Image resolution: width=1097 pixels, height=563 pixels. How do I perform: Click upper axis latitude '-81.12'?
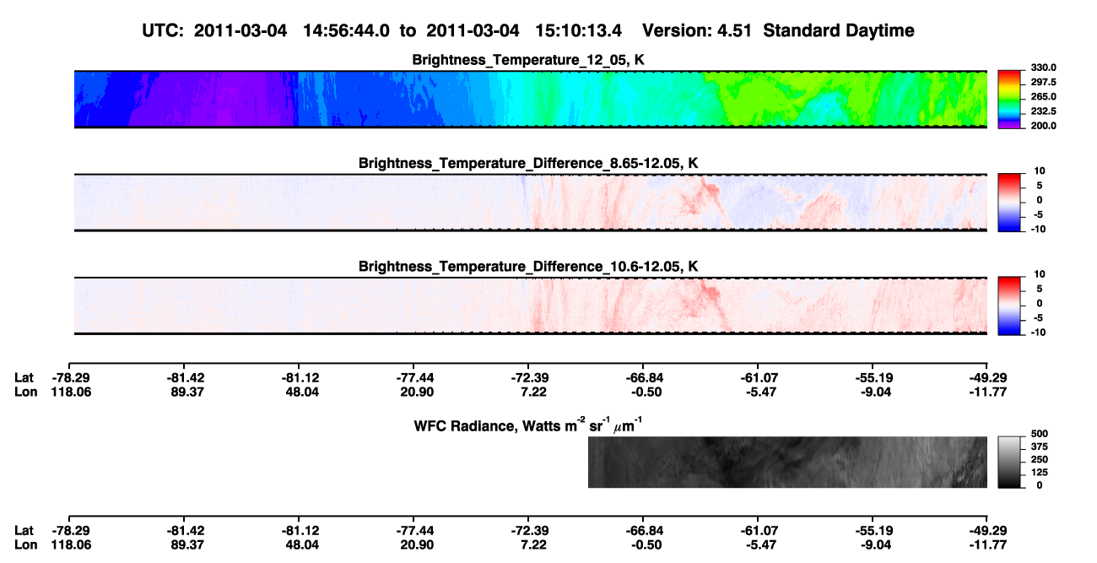(x=298, y=377)
